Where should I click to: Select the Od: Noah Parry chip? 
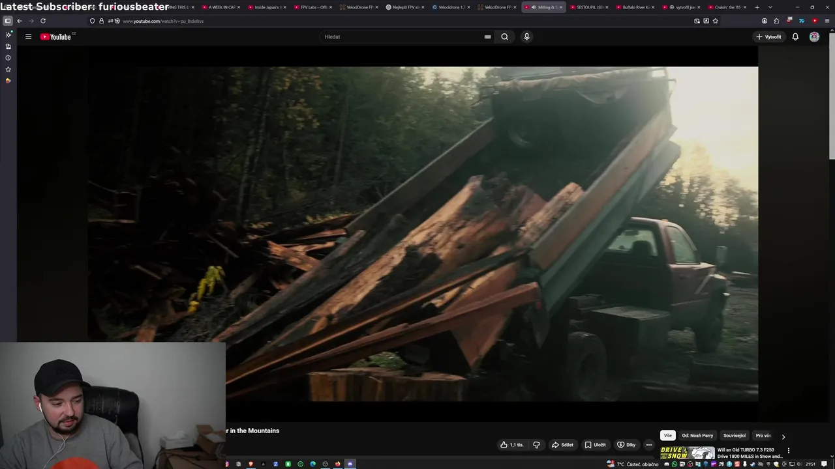(697, 435)
